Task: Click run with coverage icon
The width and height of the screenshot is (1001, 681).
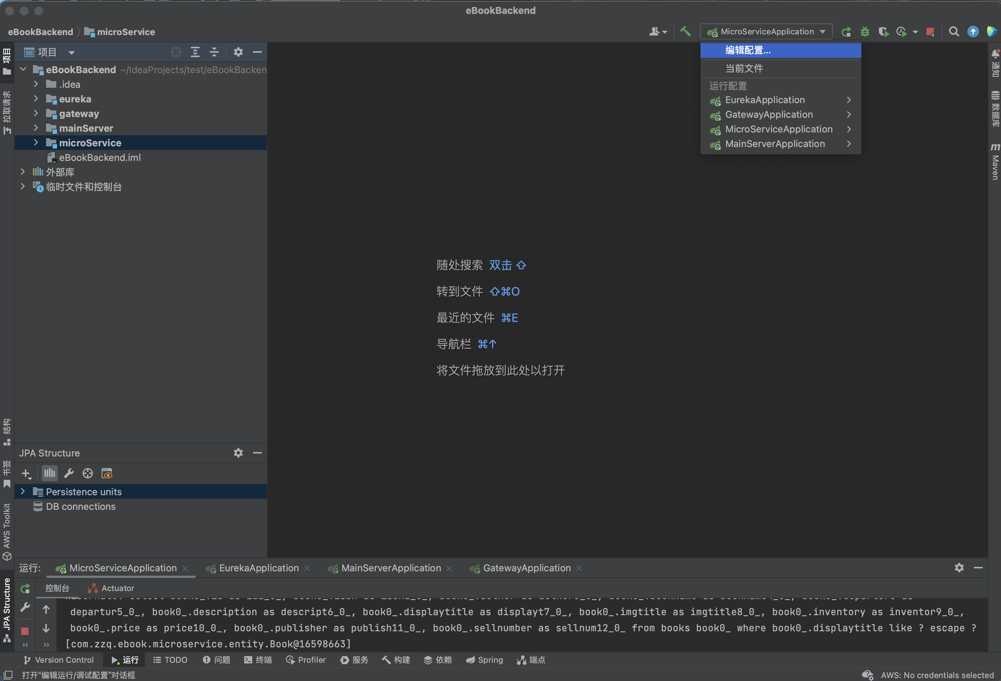Action: coord(883,31)
